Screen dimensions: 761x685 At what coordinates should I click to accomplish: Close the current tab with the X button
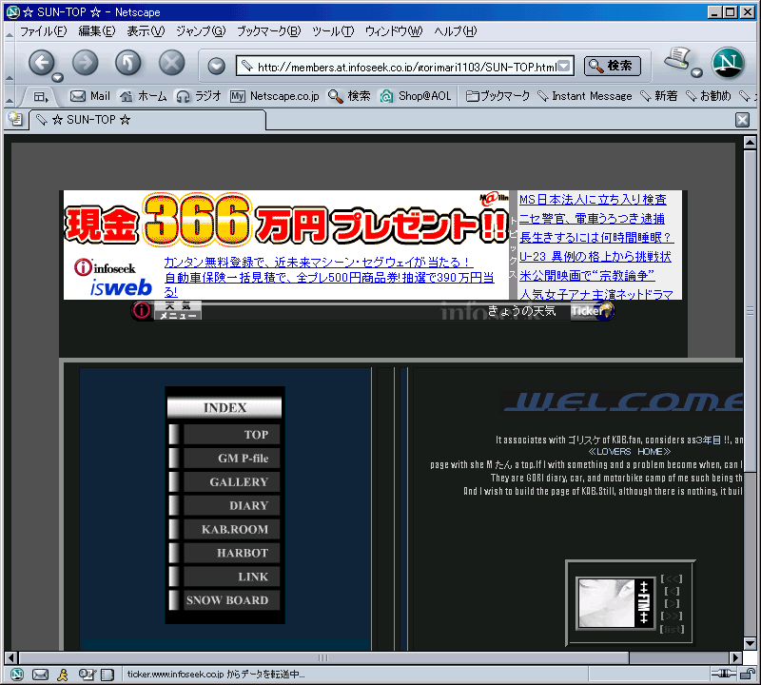click(743, 120)
